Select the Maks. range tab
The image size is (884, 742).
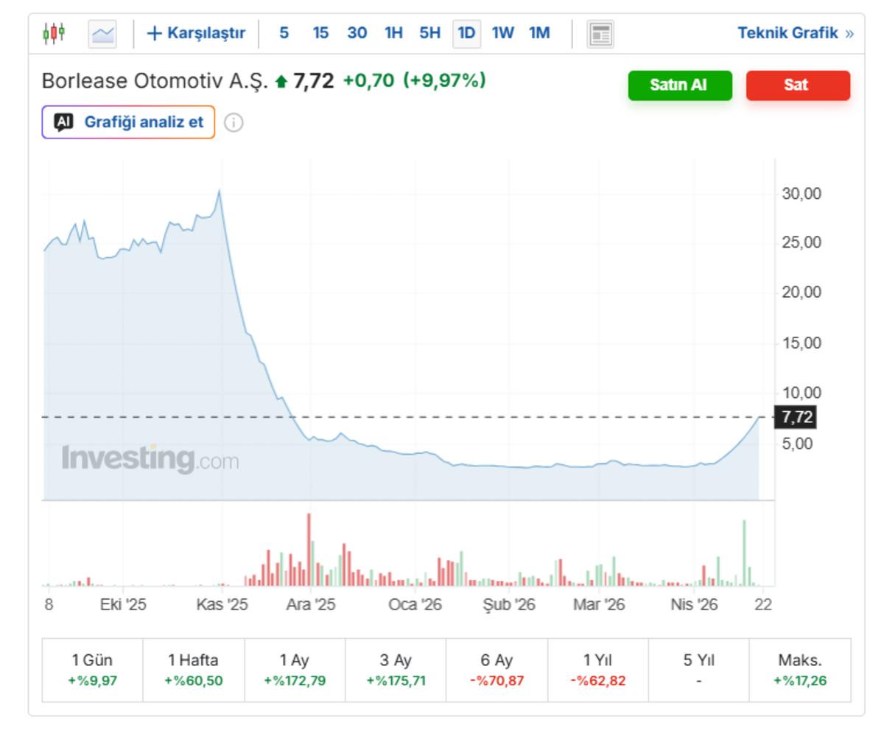(x=799, y=669)
